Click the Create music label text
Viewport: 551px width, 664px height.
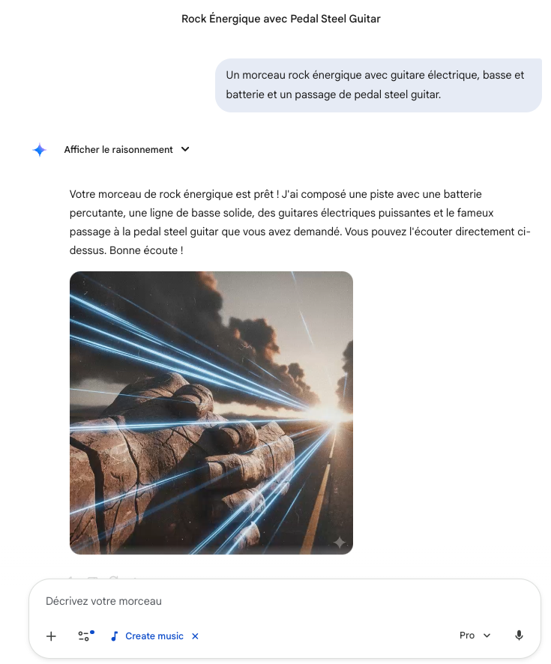[x=154, y=636]
